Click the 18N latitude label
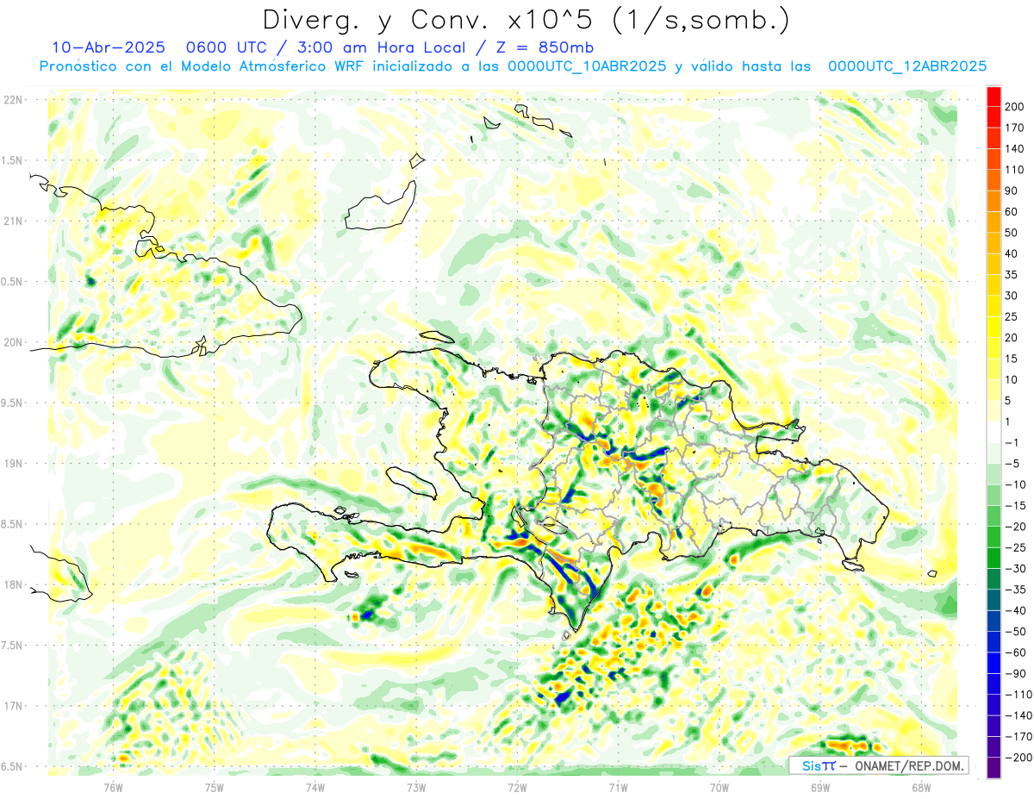The height and width of the screenshot is (799, 1034). coord(13,585)
